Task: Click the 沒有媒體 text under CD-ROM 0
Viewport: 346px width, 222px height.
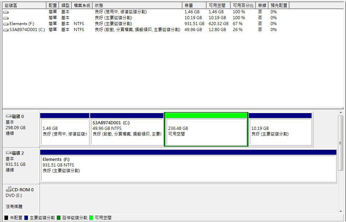Action: pos(14,207)
